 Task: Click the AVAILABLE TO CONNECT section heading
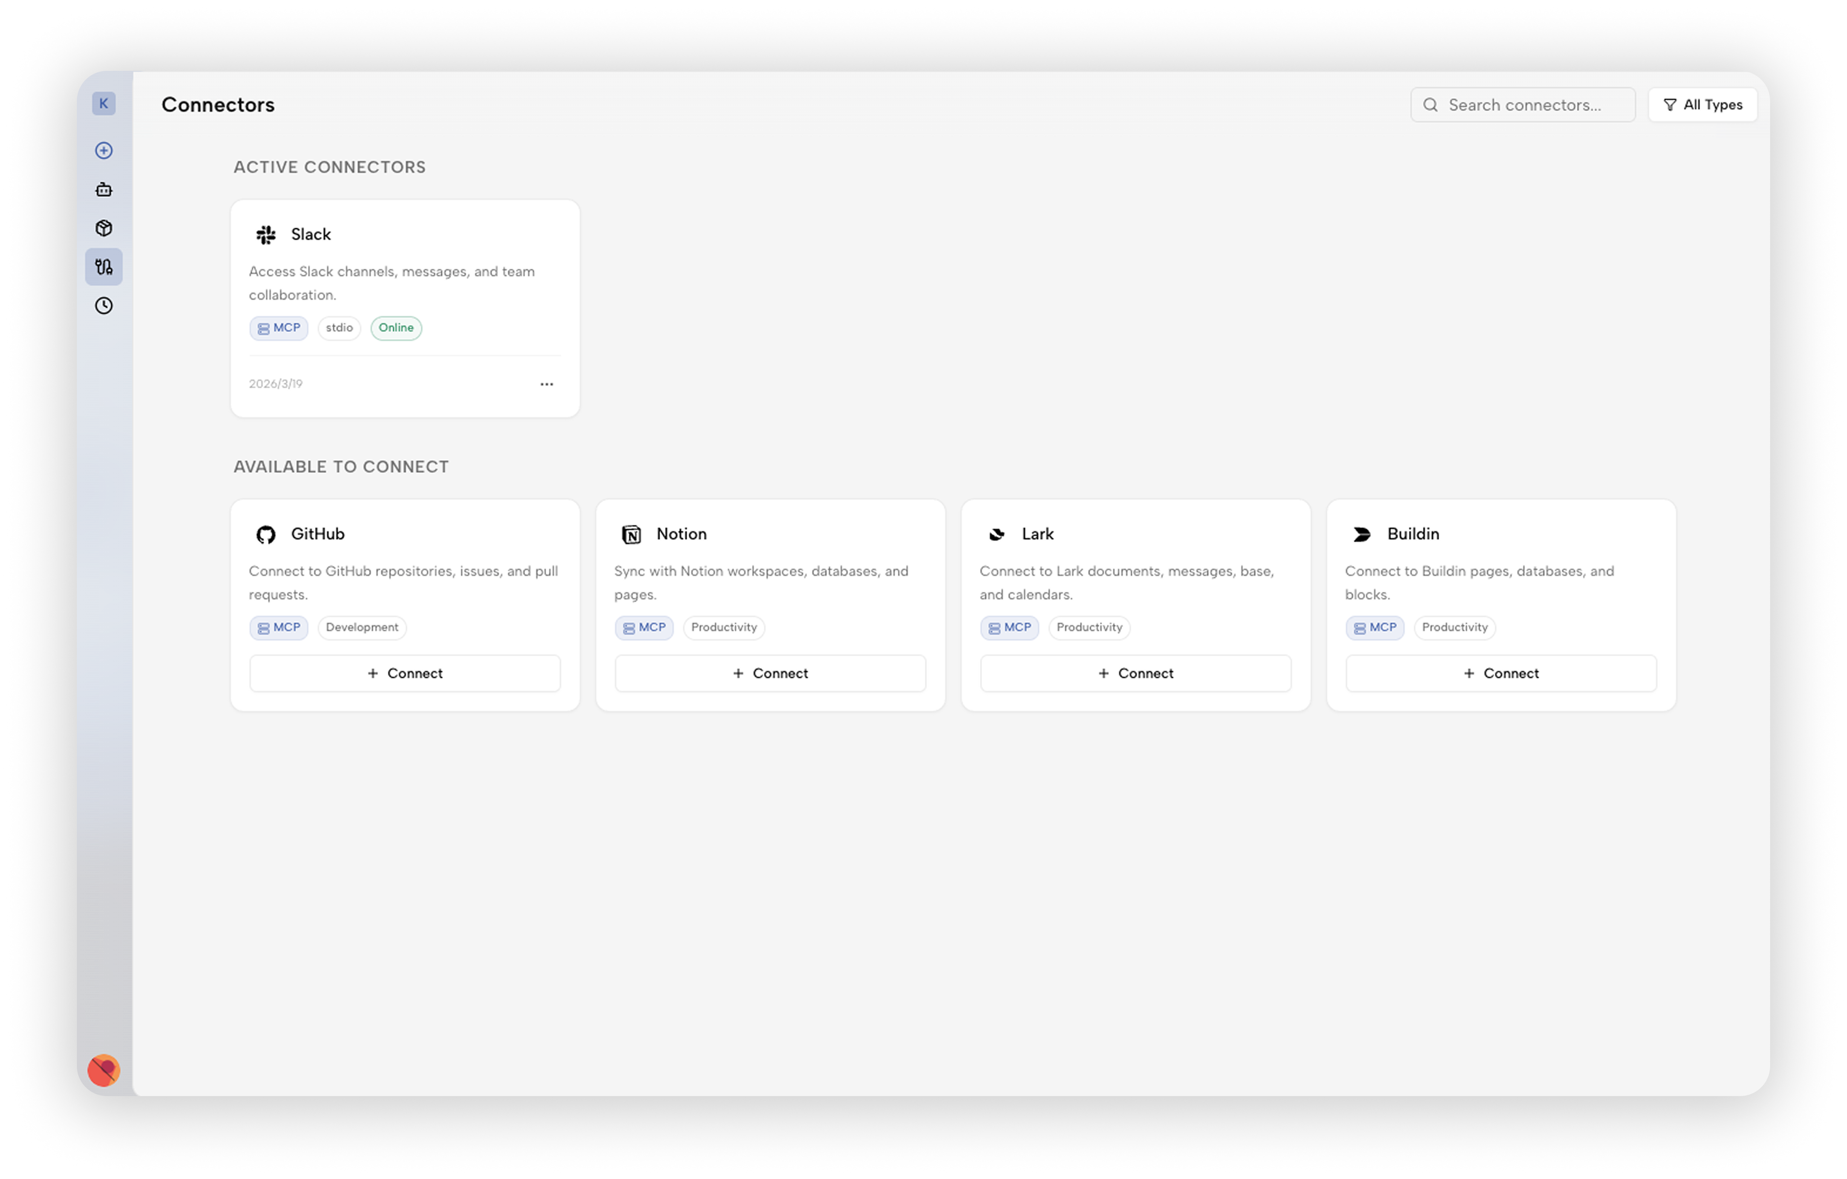point(342,467)
